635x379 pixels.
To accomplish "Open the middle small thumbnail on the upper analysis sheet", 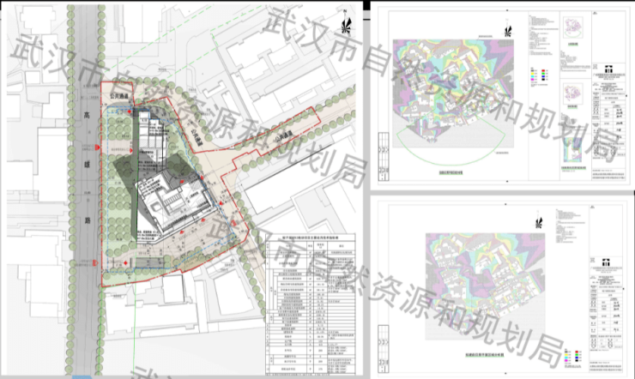I will tap(572, 93).
